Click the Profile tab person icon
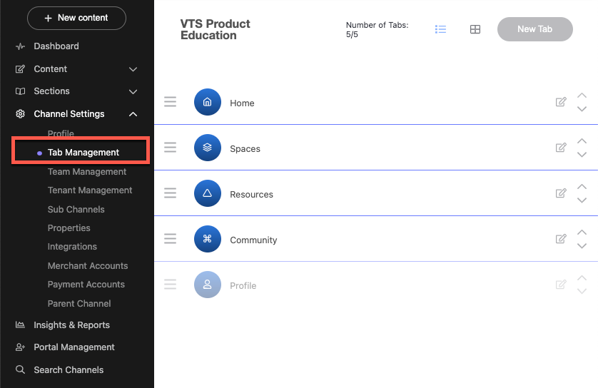The height and width of the screenshot is (388, 598). 208,285
